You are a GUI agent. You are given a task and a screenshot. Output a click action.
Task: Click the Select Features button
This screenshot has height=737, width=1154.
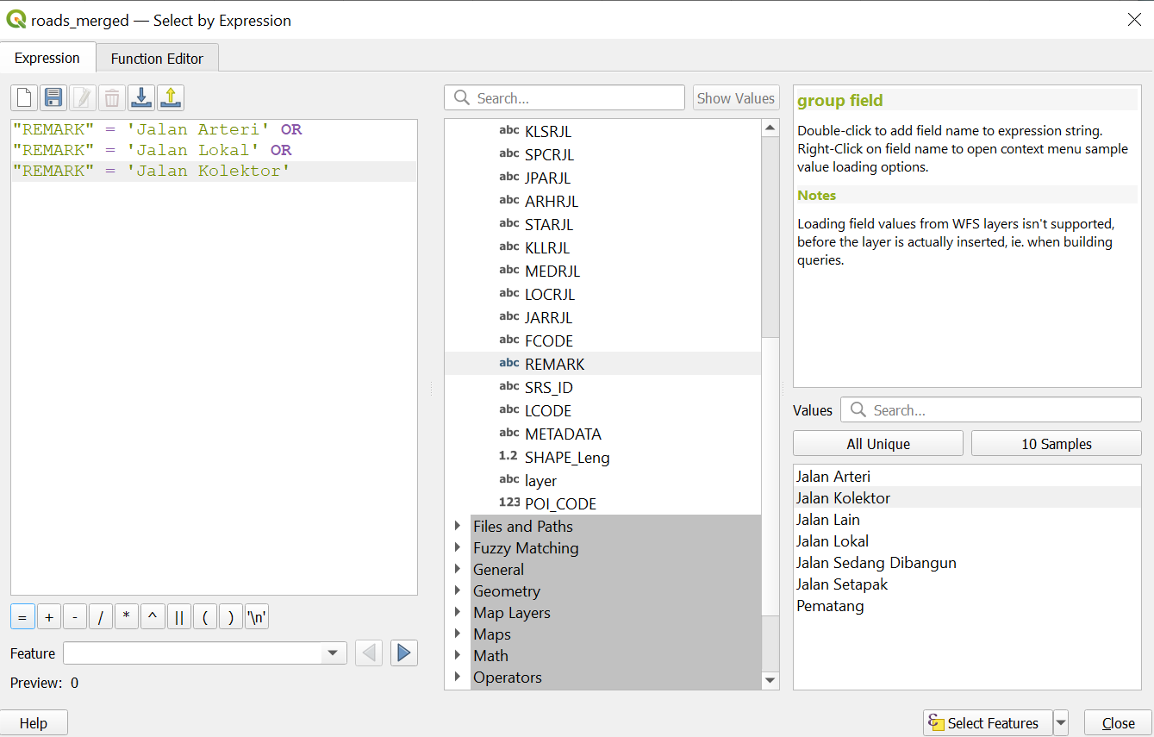987,723
